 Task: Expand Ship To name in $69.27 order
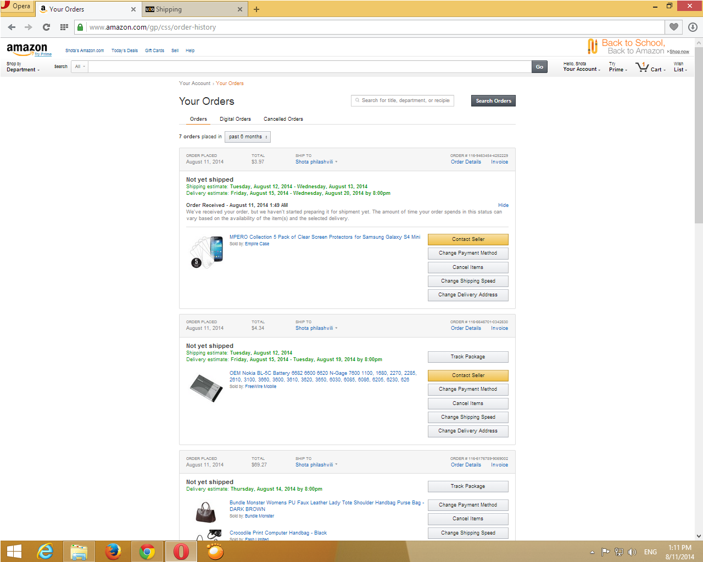click(x=316, y=465)
